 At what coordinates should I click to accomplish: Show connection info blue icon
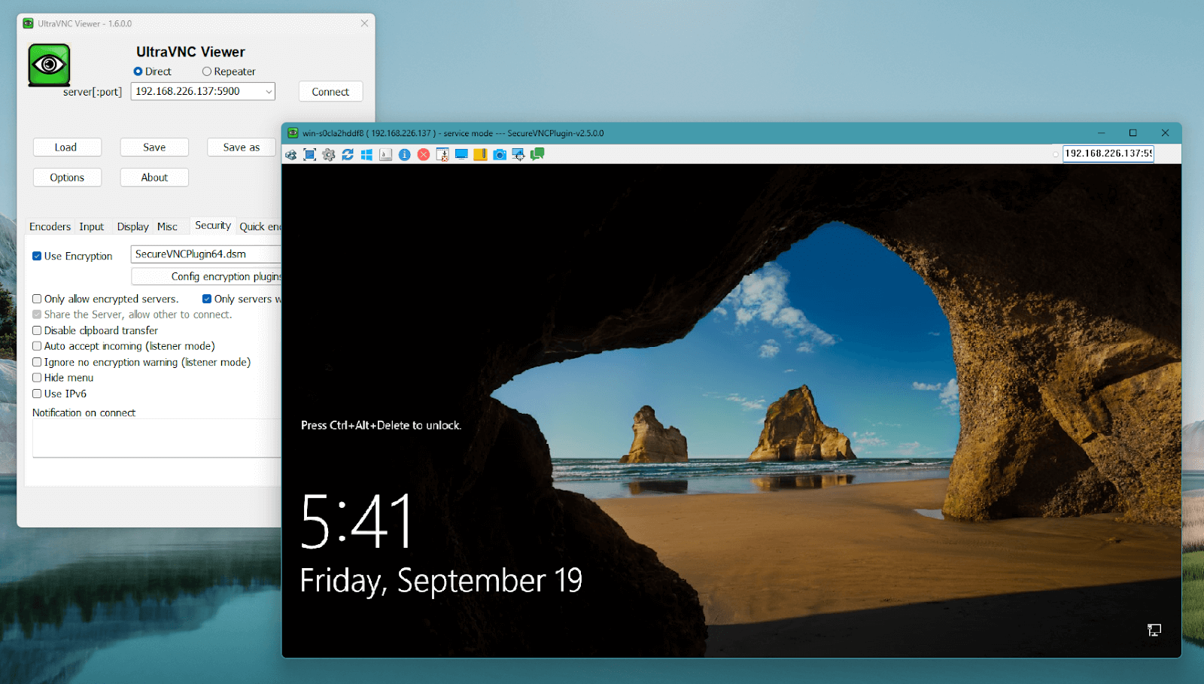tap(405, 154)
